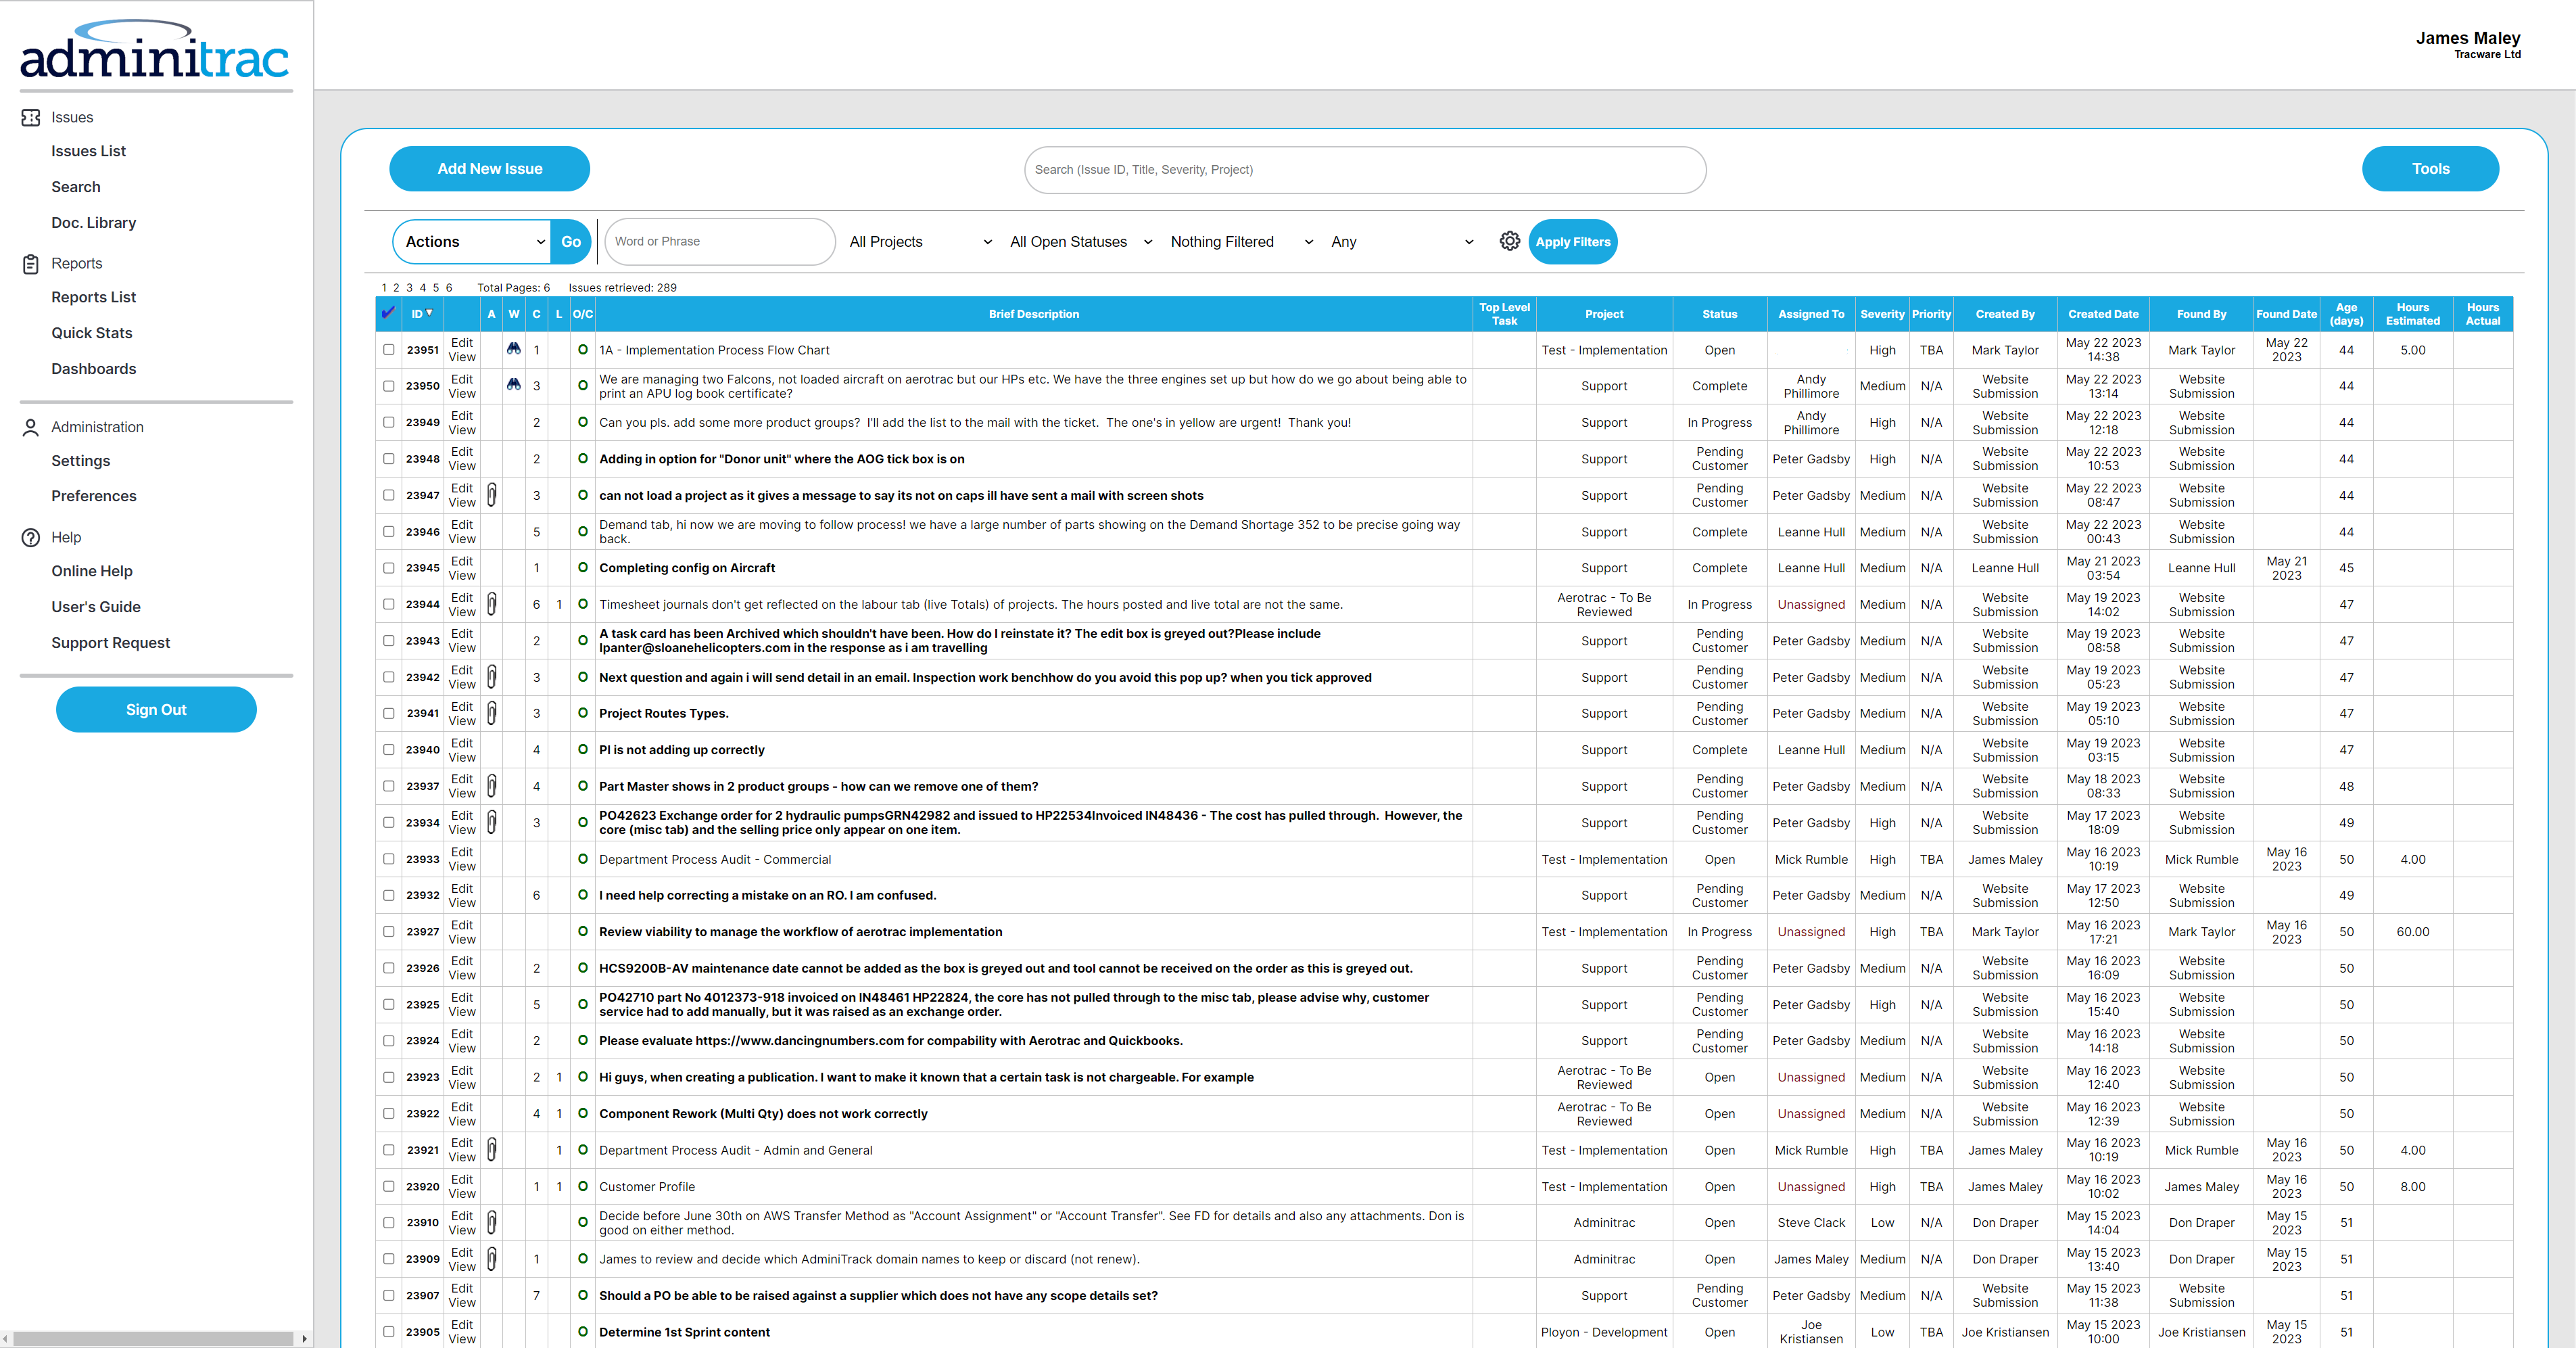This screenshot has width=2576, height=1348.
Task: Open the Edit link for issue 23933
Action: pyautogui.click(x=461, y=852)
